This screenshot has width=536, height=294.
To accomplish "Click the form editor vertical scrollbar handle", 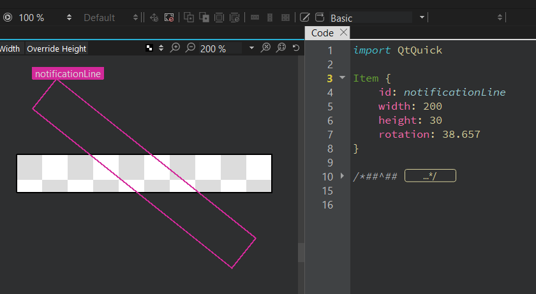I will 301,253.
